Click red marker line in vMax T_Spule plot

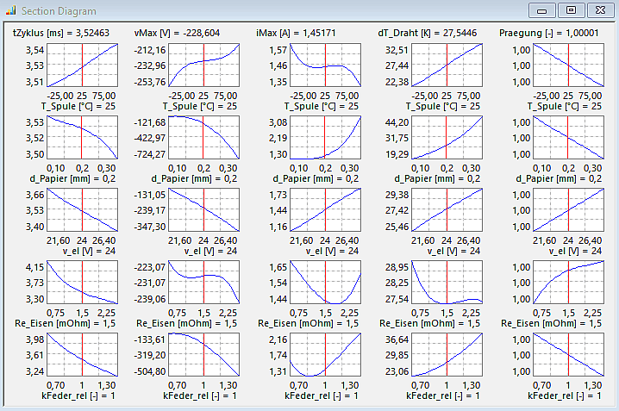click(x=203, y=65)
